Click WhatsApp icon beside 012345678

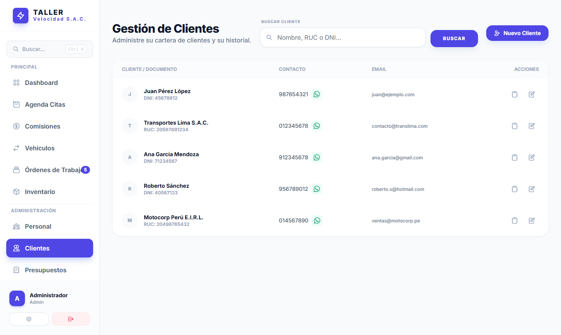click(317, 126)
